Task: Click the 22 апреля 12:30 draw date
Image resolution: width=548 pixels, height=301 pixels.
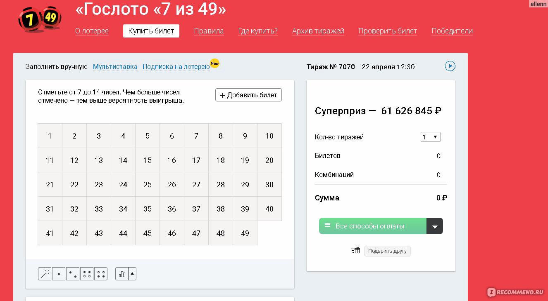Action: click(x=388, y=67)
